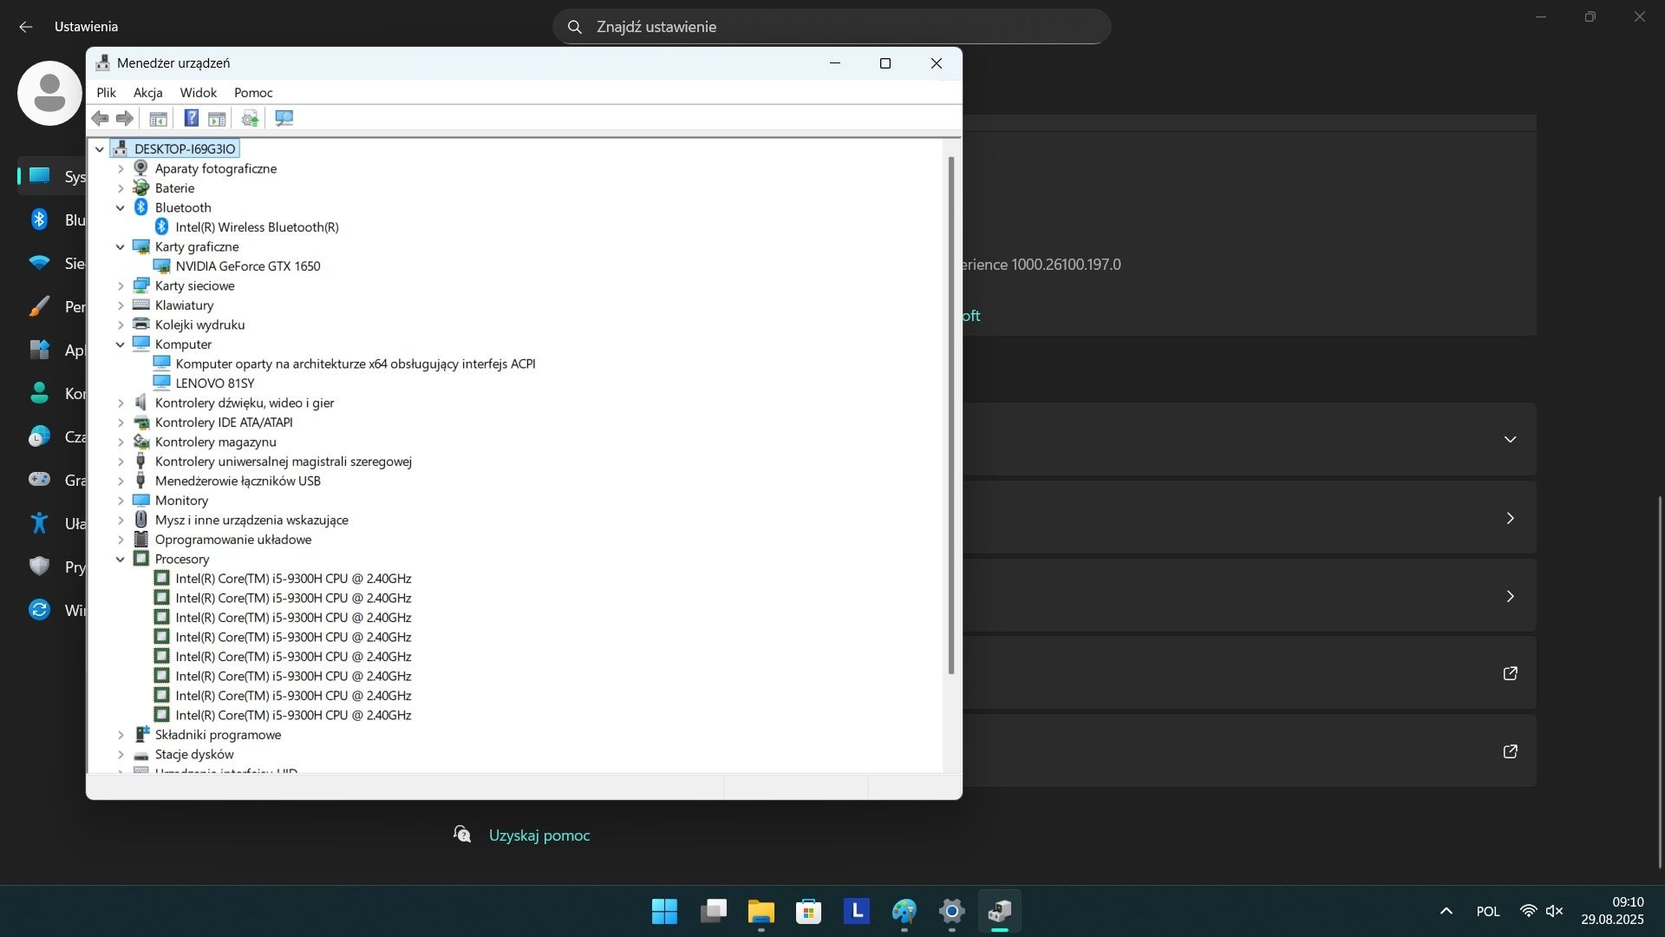Viewport: 1665px width, 937px height.
Task: Open Task View on the taskbar
Action: pyautogui.click(x=713, y=911)
